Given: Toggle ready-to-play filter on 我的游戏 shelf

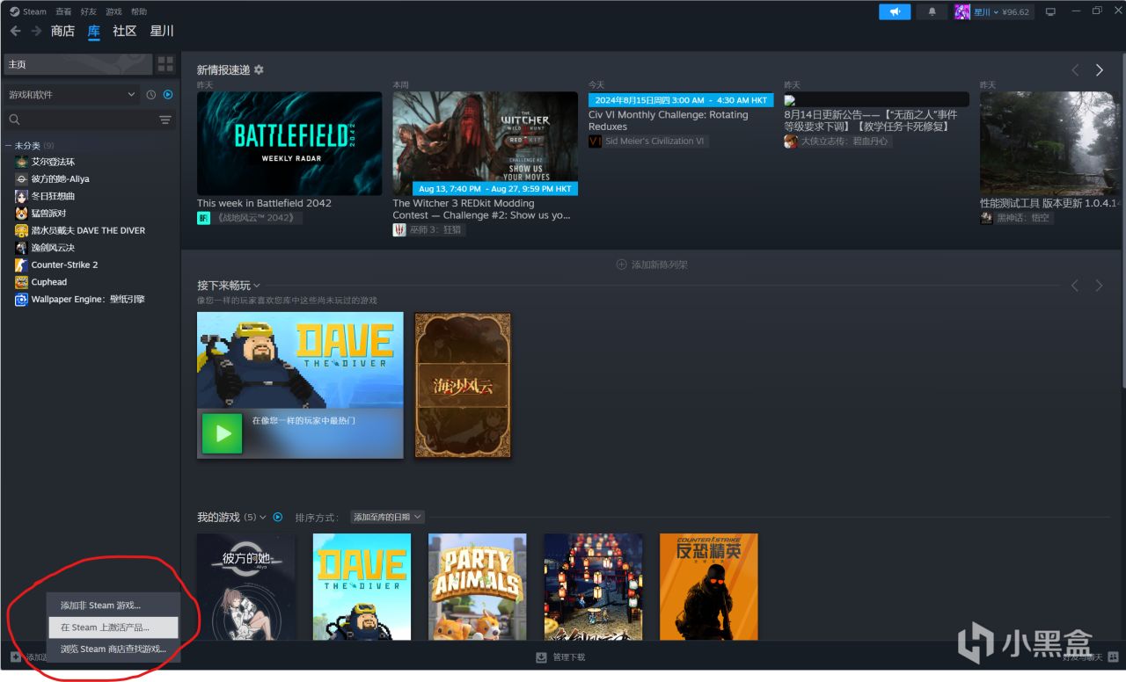Looking at the screenshot, I should point(278,517).
